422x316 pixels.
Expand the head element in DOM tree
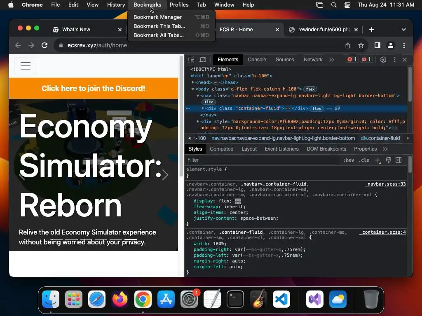[193, 82]
